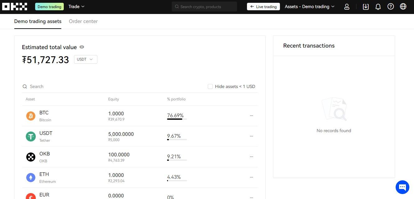414x199 pixels.
Task: Click USDT 9.67% portfolio bar
Action: click(x=177, y=140)
